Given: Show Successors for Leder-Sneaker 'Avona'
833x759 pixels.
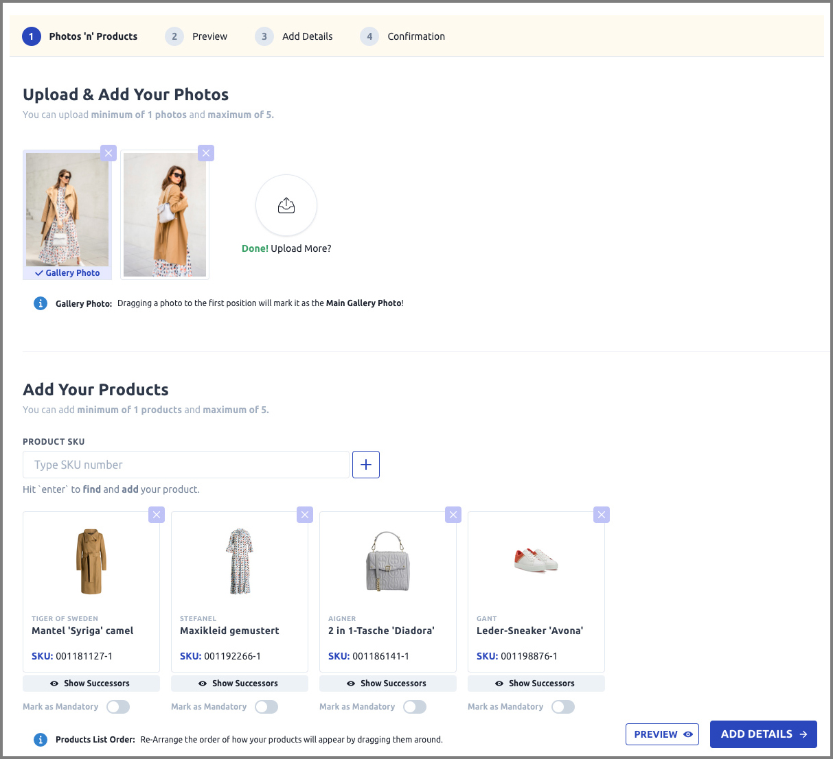Looking at the screenshot, I should tap(536, 684).
